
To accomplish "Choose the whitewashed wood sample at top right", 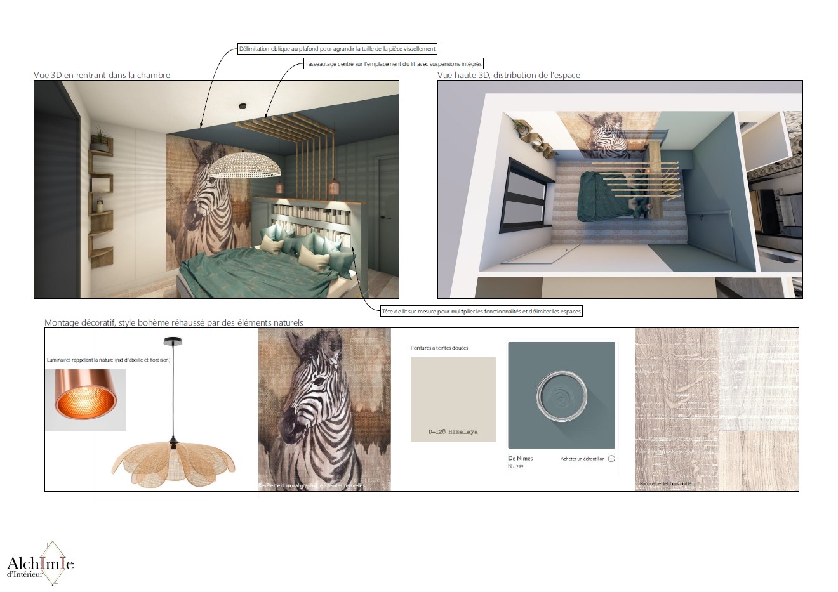I will [x=759, y=379].
